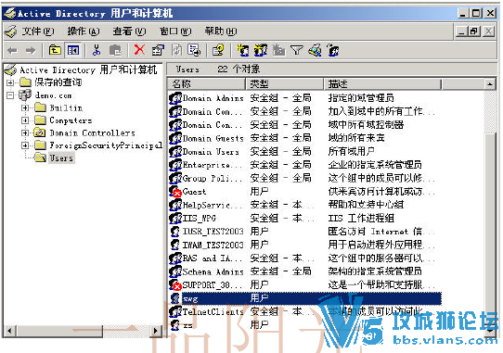Viewport: 503px width, 353px height.
Task: Click the Cut scissors icon
Action: point(97,50)
